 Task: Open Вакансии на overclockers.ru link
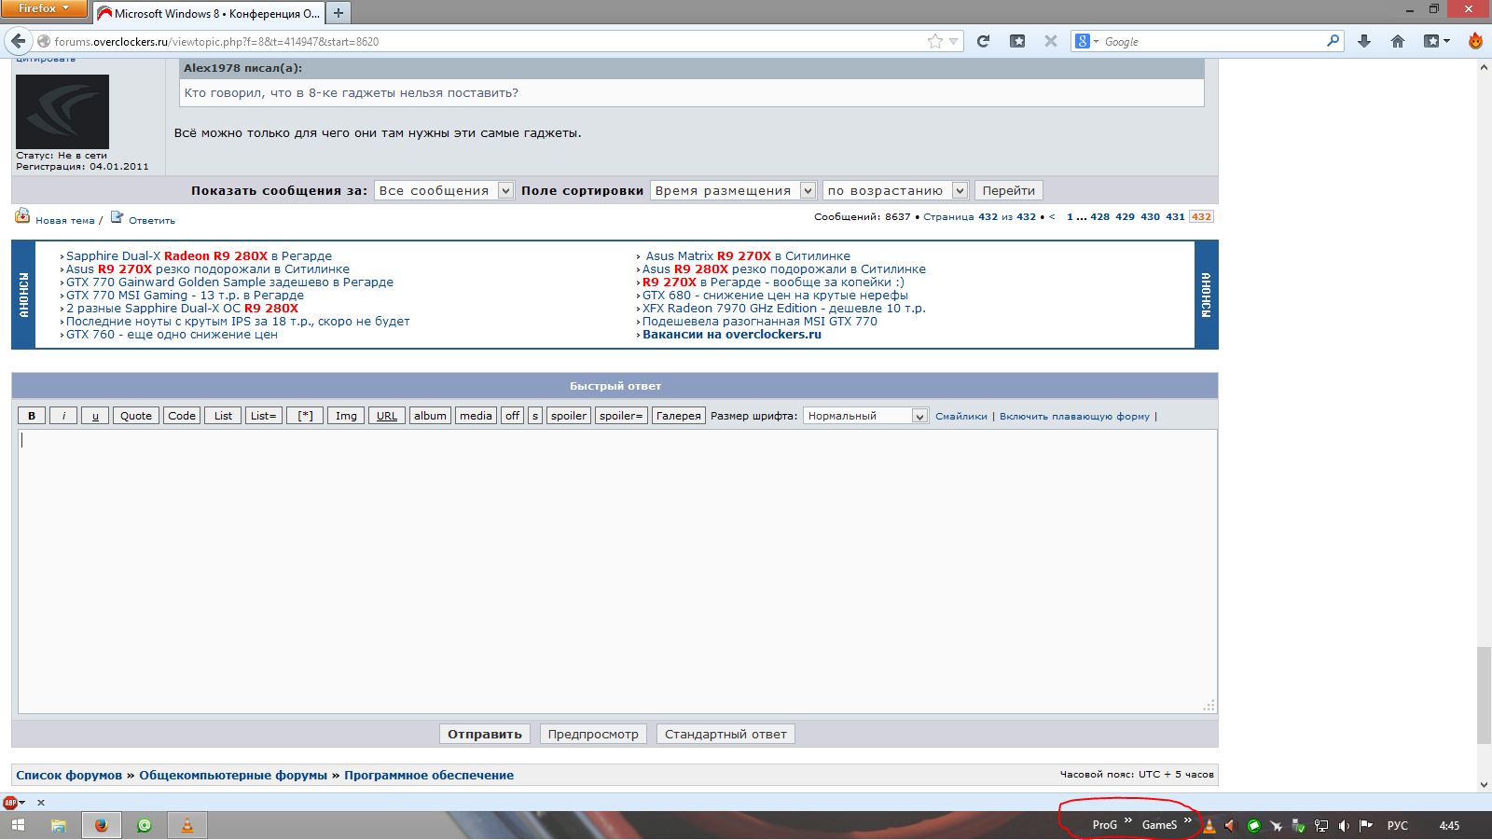(x=732, y=335)
